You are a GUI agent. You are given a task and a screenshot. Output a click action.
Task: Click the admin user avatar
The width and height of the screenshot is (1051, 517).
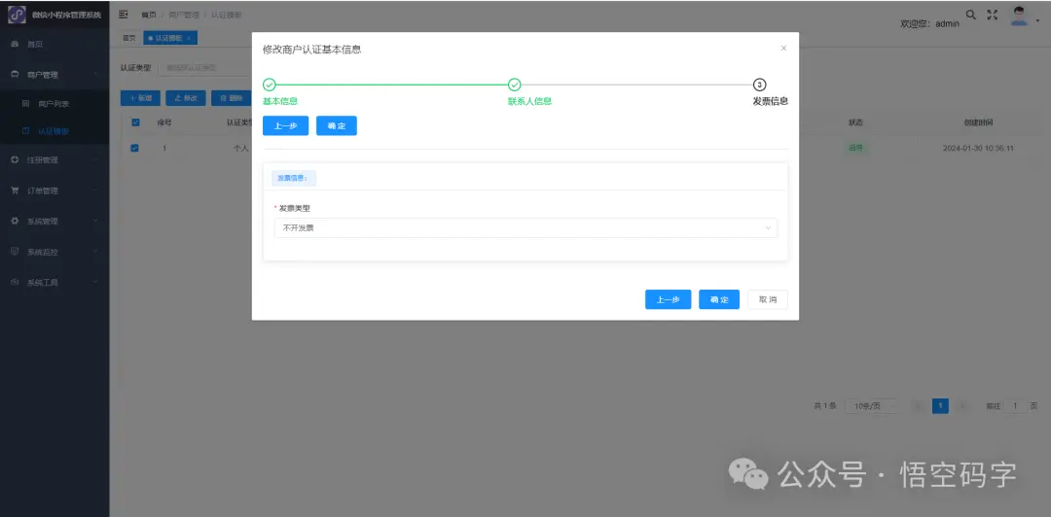[1019, 17]
